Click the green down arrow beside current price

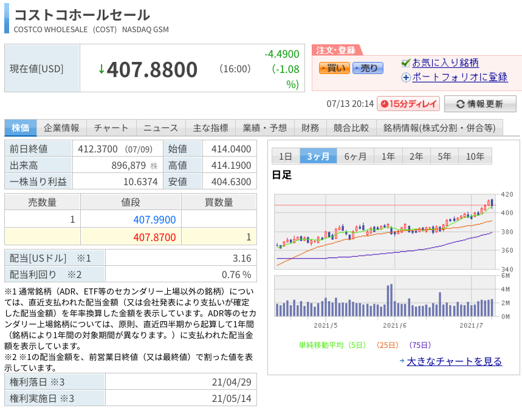click(101, 69)
